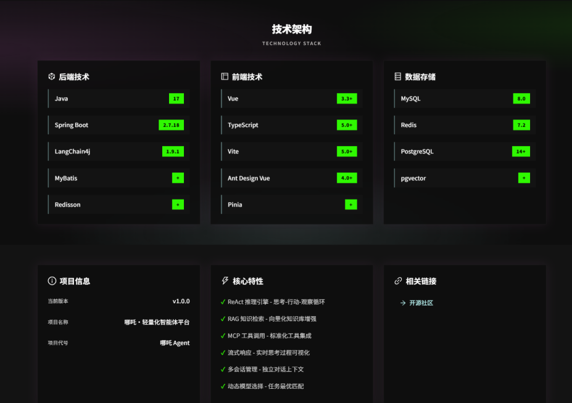This screenshot has height=403, width=572.
Task: Select the Redis text label
Action: click(408, 125)
